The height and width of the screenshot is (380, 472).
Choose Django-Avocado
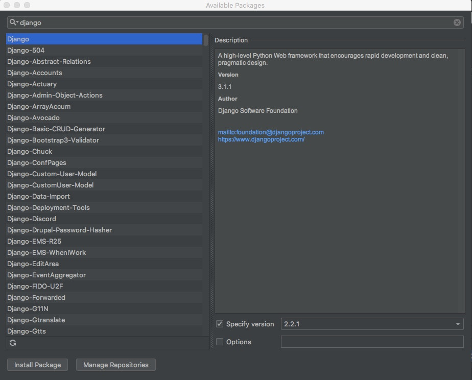[x=104, y=117]
